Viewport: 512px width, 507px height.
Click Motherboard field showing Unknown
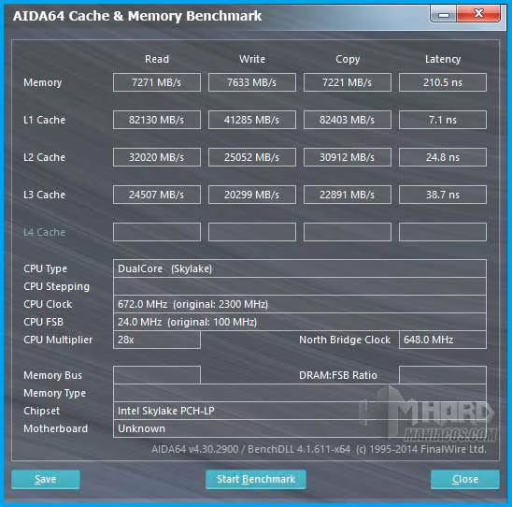pos(300,428)
